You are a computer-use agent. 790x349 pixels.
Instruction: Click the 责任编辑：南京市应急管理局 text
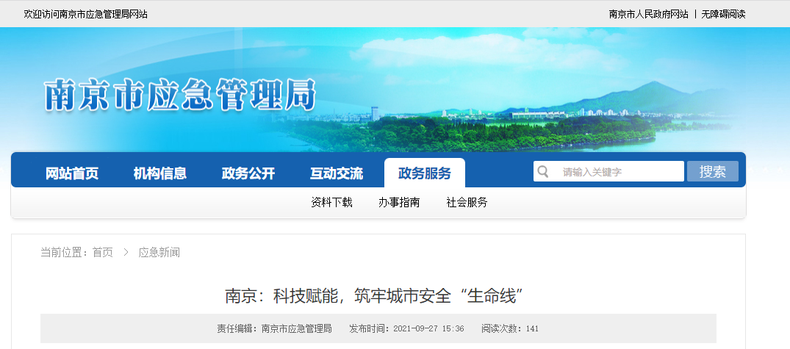coord(275,329)
